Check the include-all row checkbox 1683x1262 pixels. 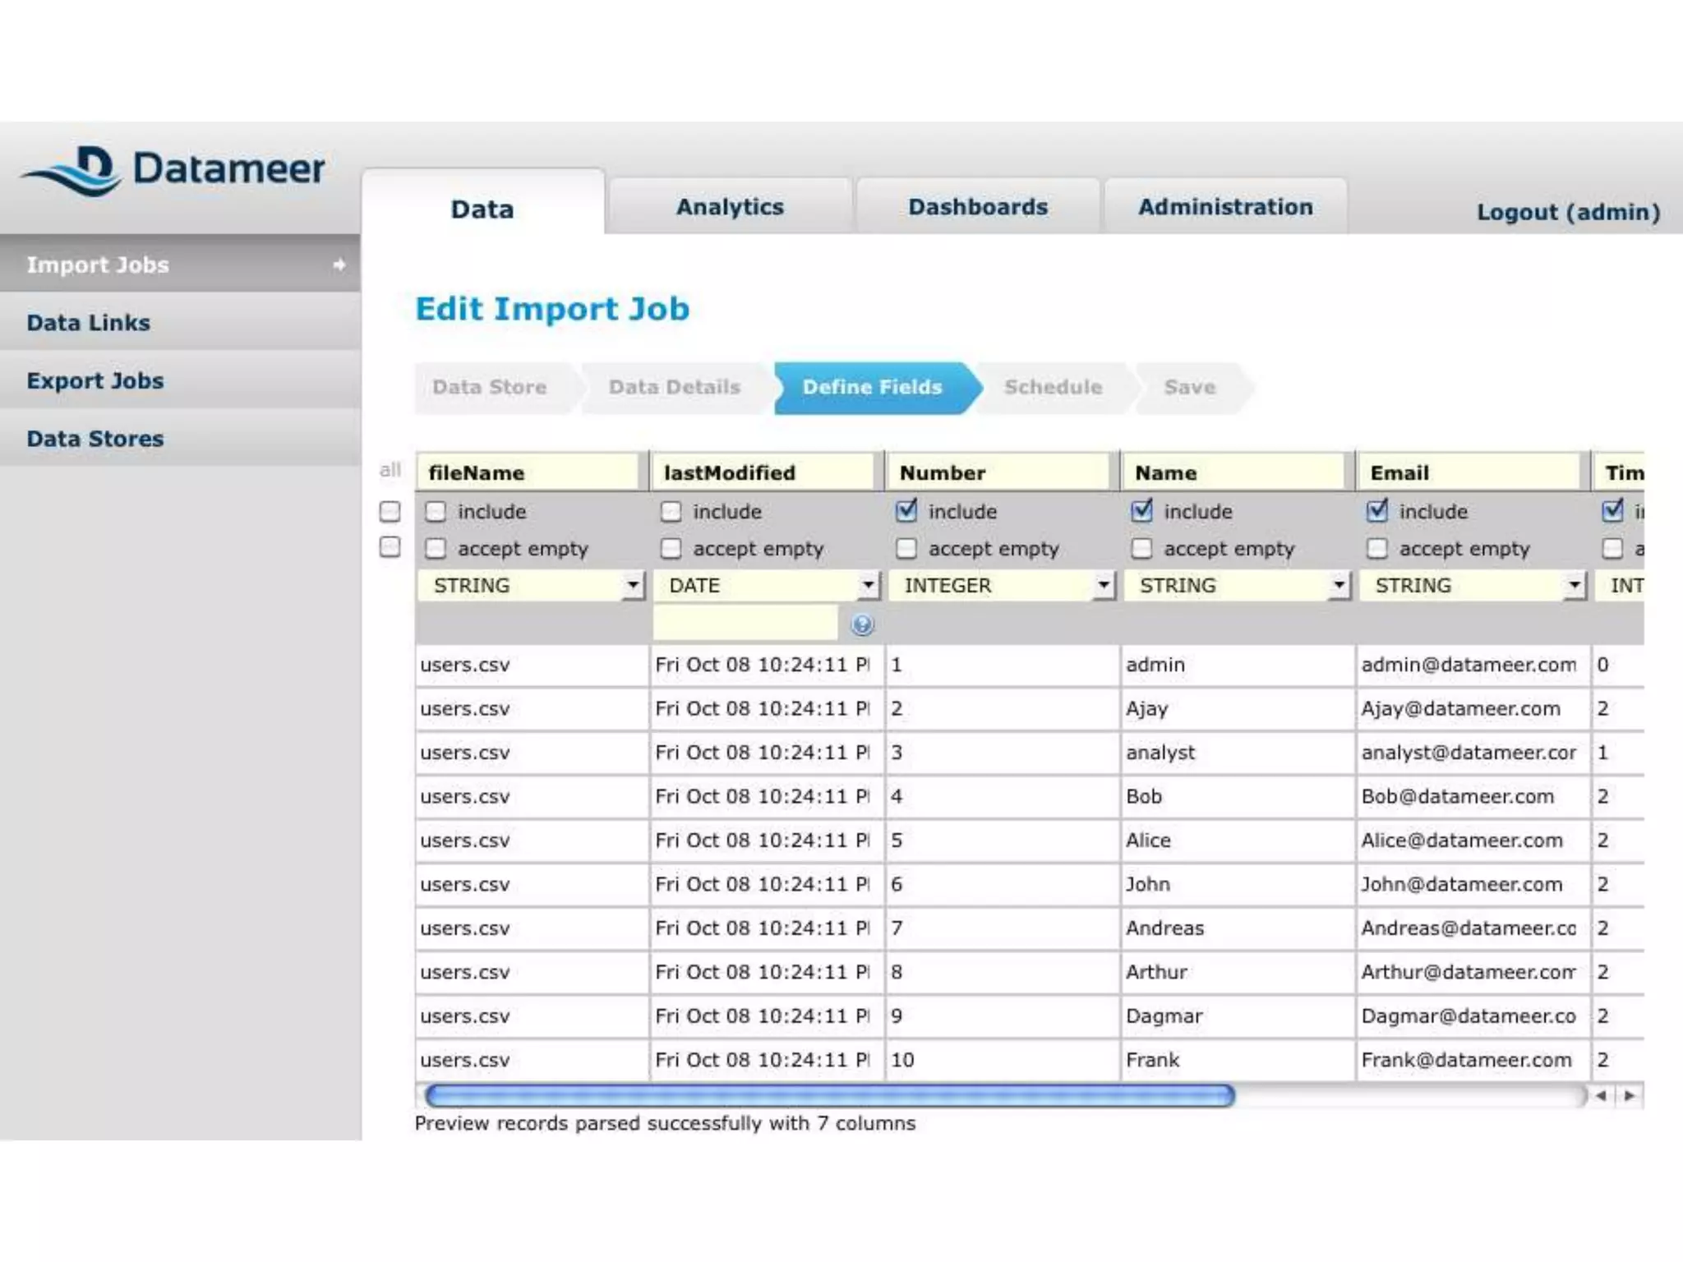390,512
